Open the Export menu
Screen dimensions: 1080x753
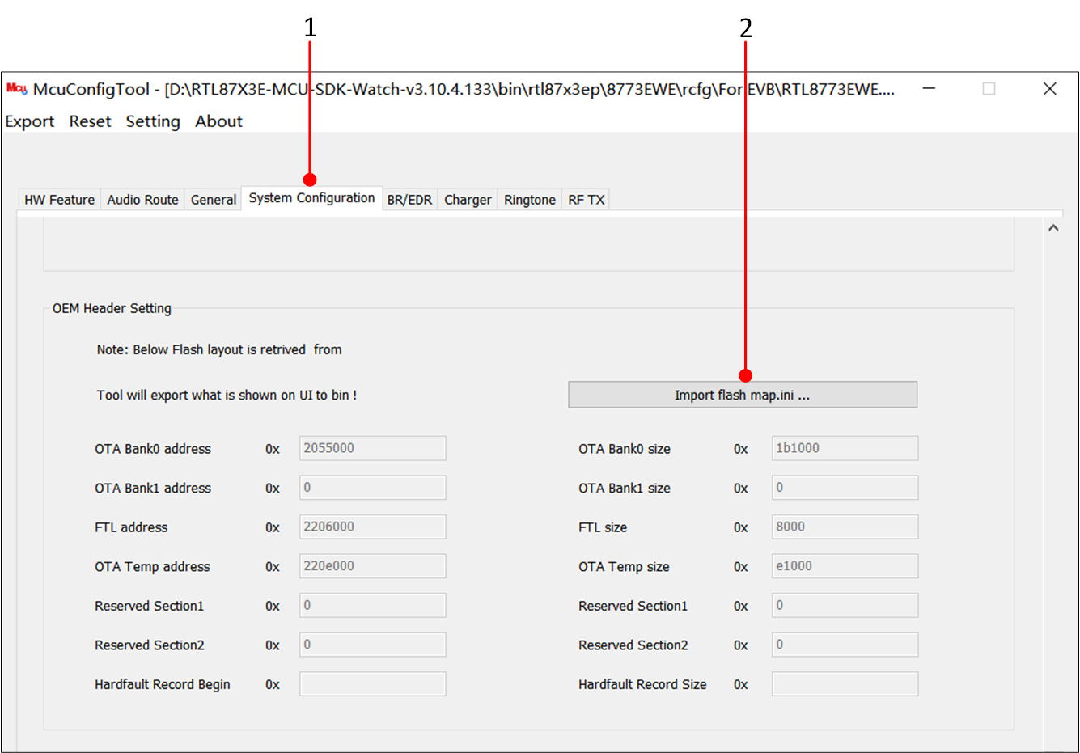pyautogui.click(x=29, y=121)
